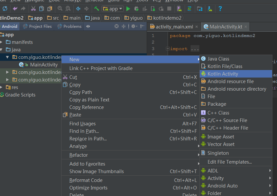Choose C++ Class in the New submenu
This screenshot has height=196, width=277.
[236, 113]
